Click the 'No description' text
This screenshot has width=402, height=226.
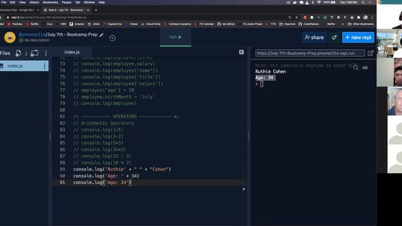pyautogui.click(x=37, y=40)
